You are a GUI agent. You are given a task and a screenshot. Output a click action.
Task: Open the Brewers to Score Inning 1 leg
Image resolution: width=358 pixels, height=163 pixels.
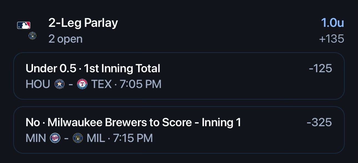tap(179, 130)
